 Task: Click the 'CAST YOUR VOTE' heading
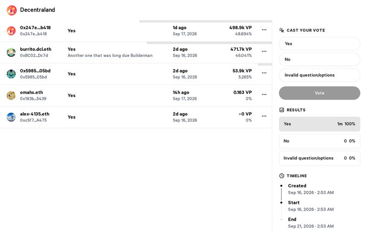click(x=306, y=30)
